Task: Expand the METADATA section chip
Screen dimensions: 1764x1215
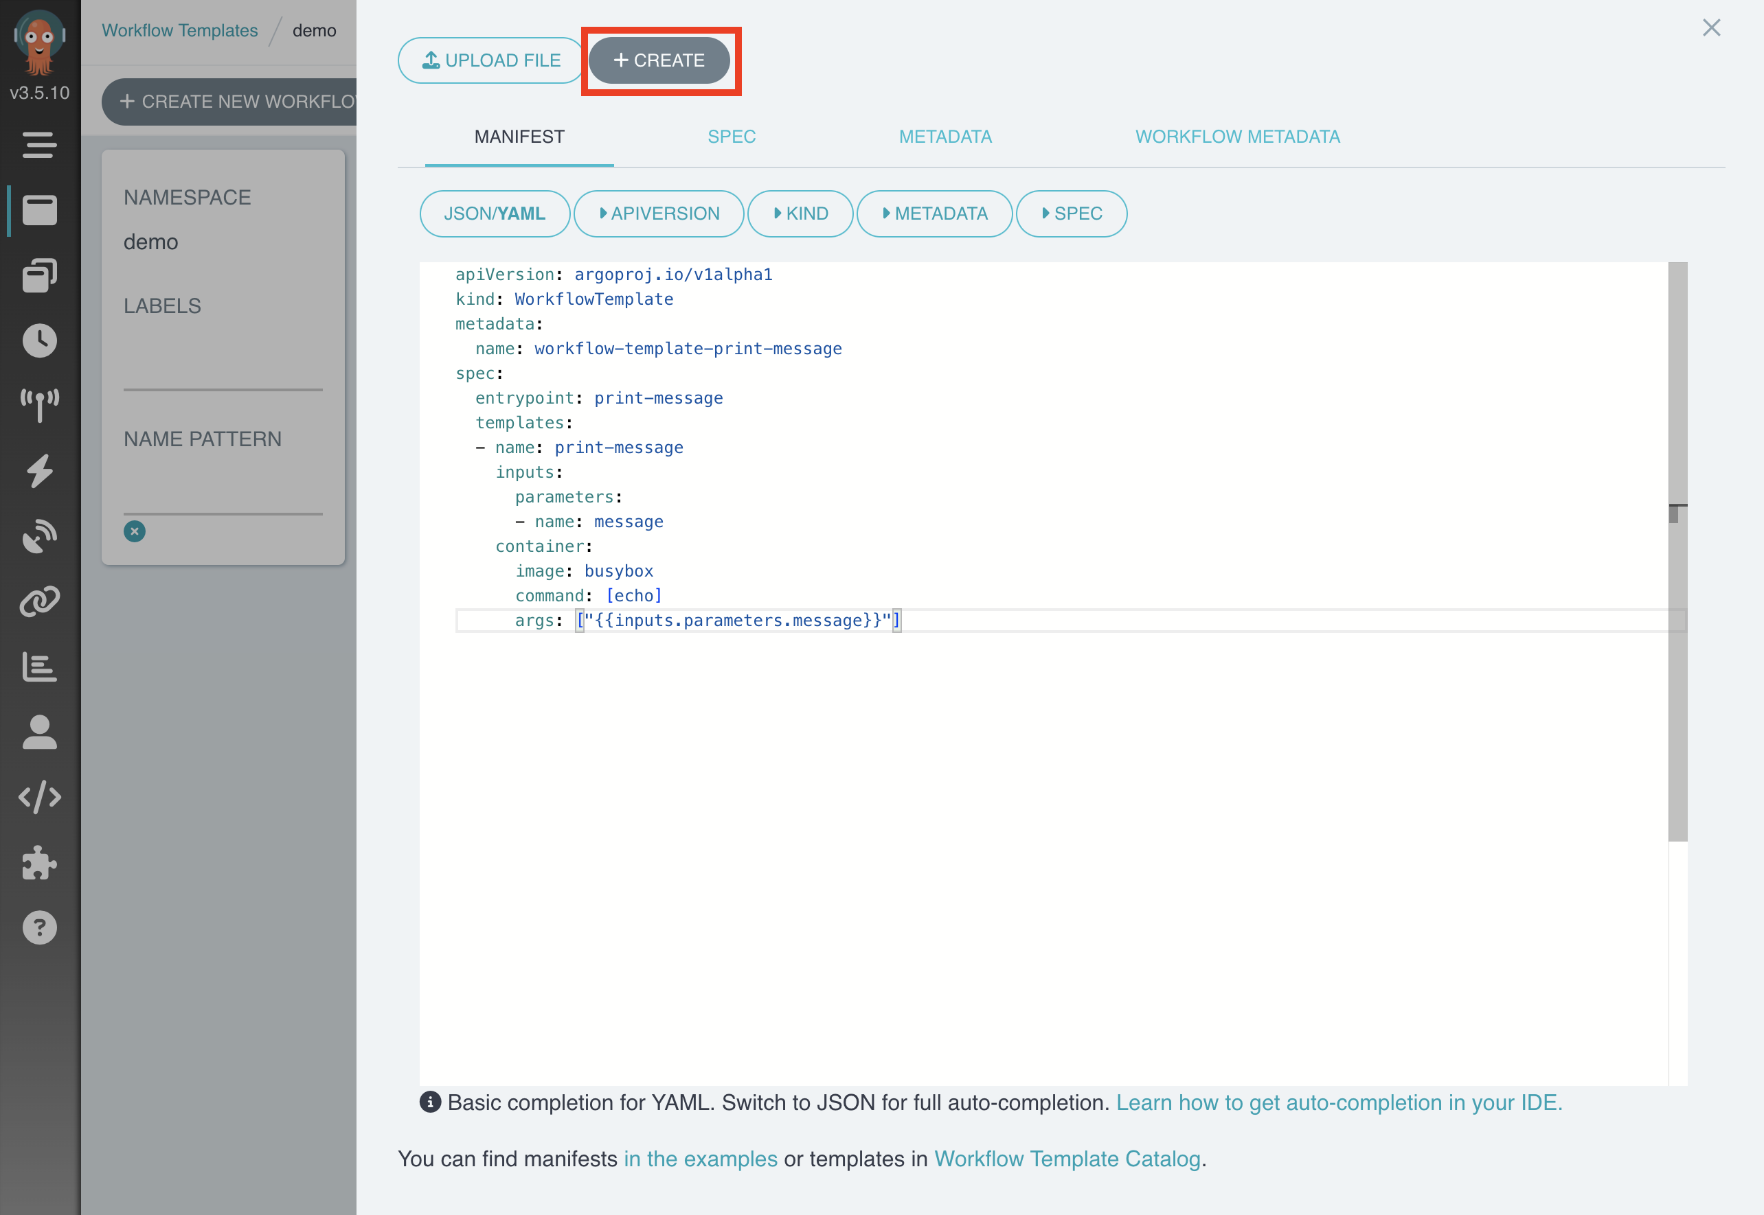Action: 935,214
